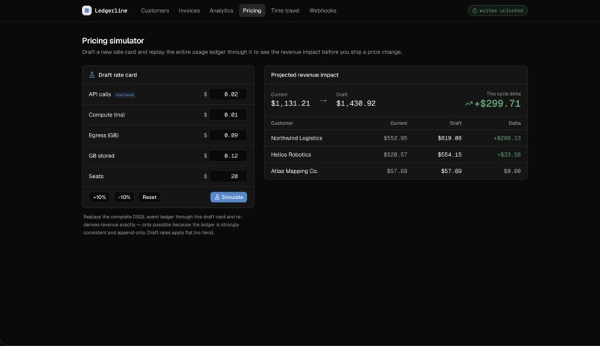Edit the Seats price field
Screen dimensions: 600x346
[x=228, y=176]
